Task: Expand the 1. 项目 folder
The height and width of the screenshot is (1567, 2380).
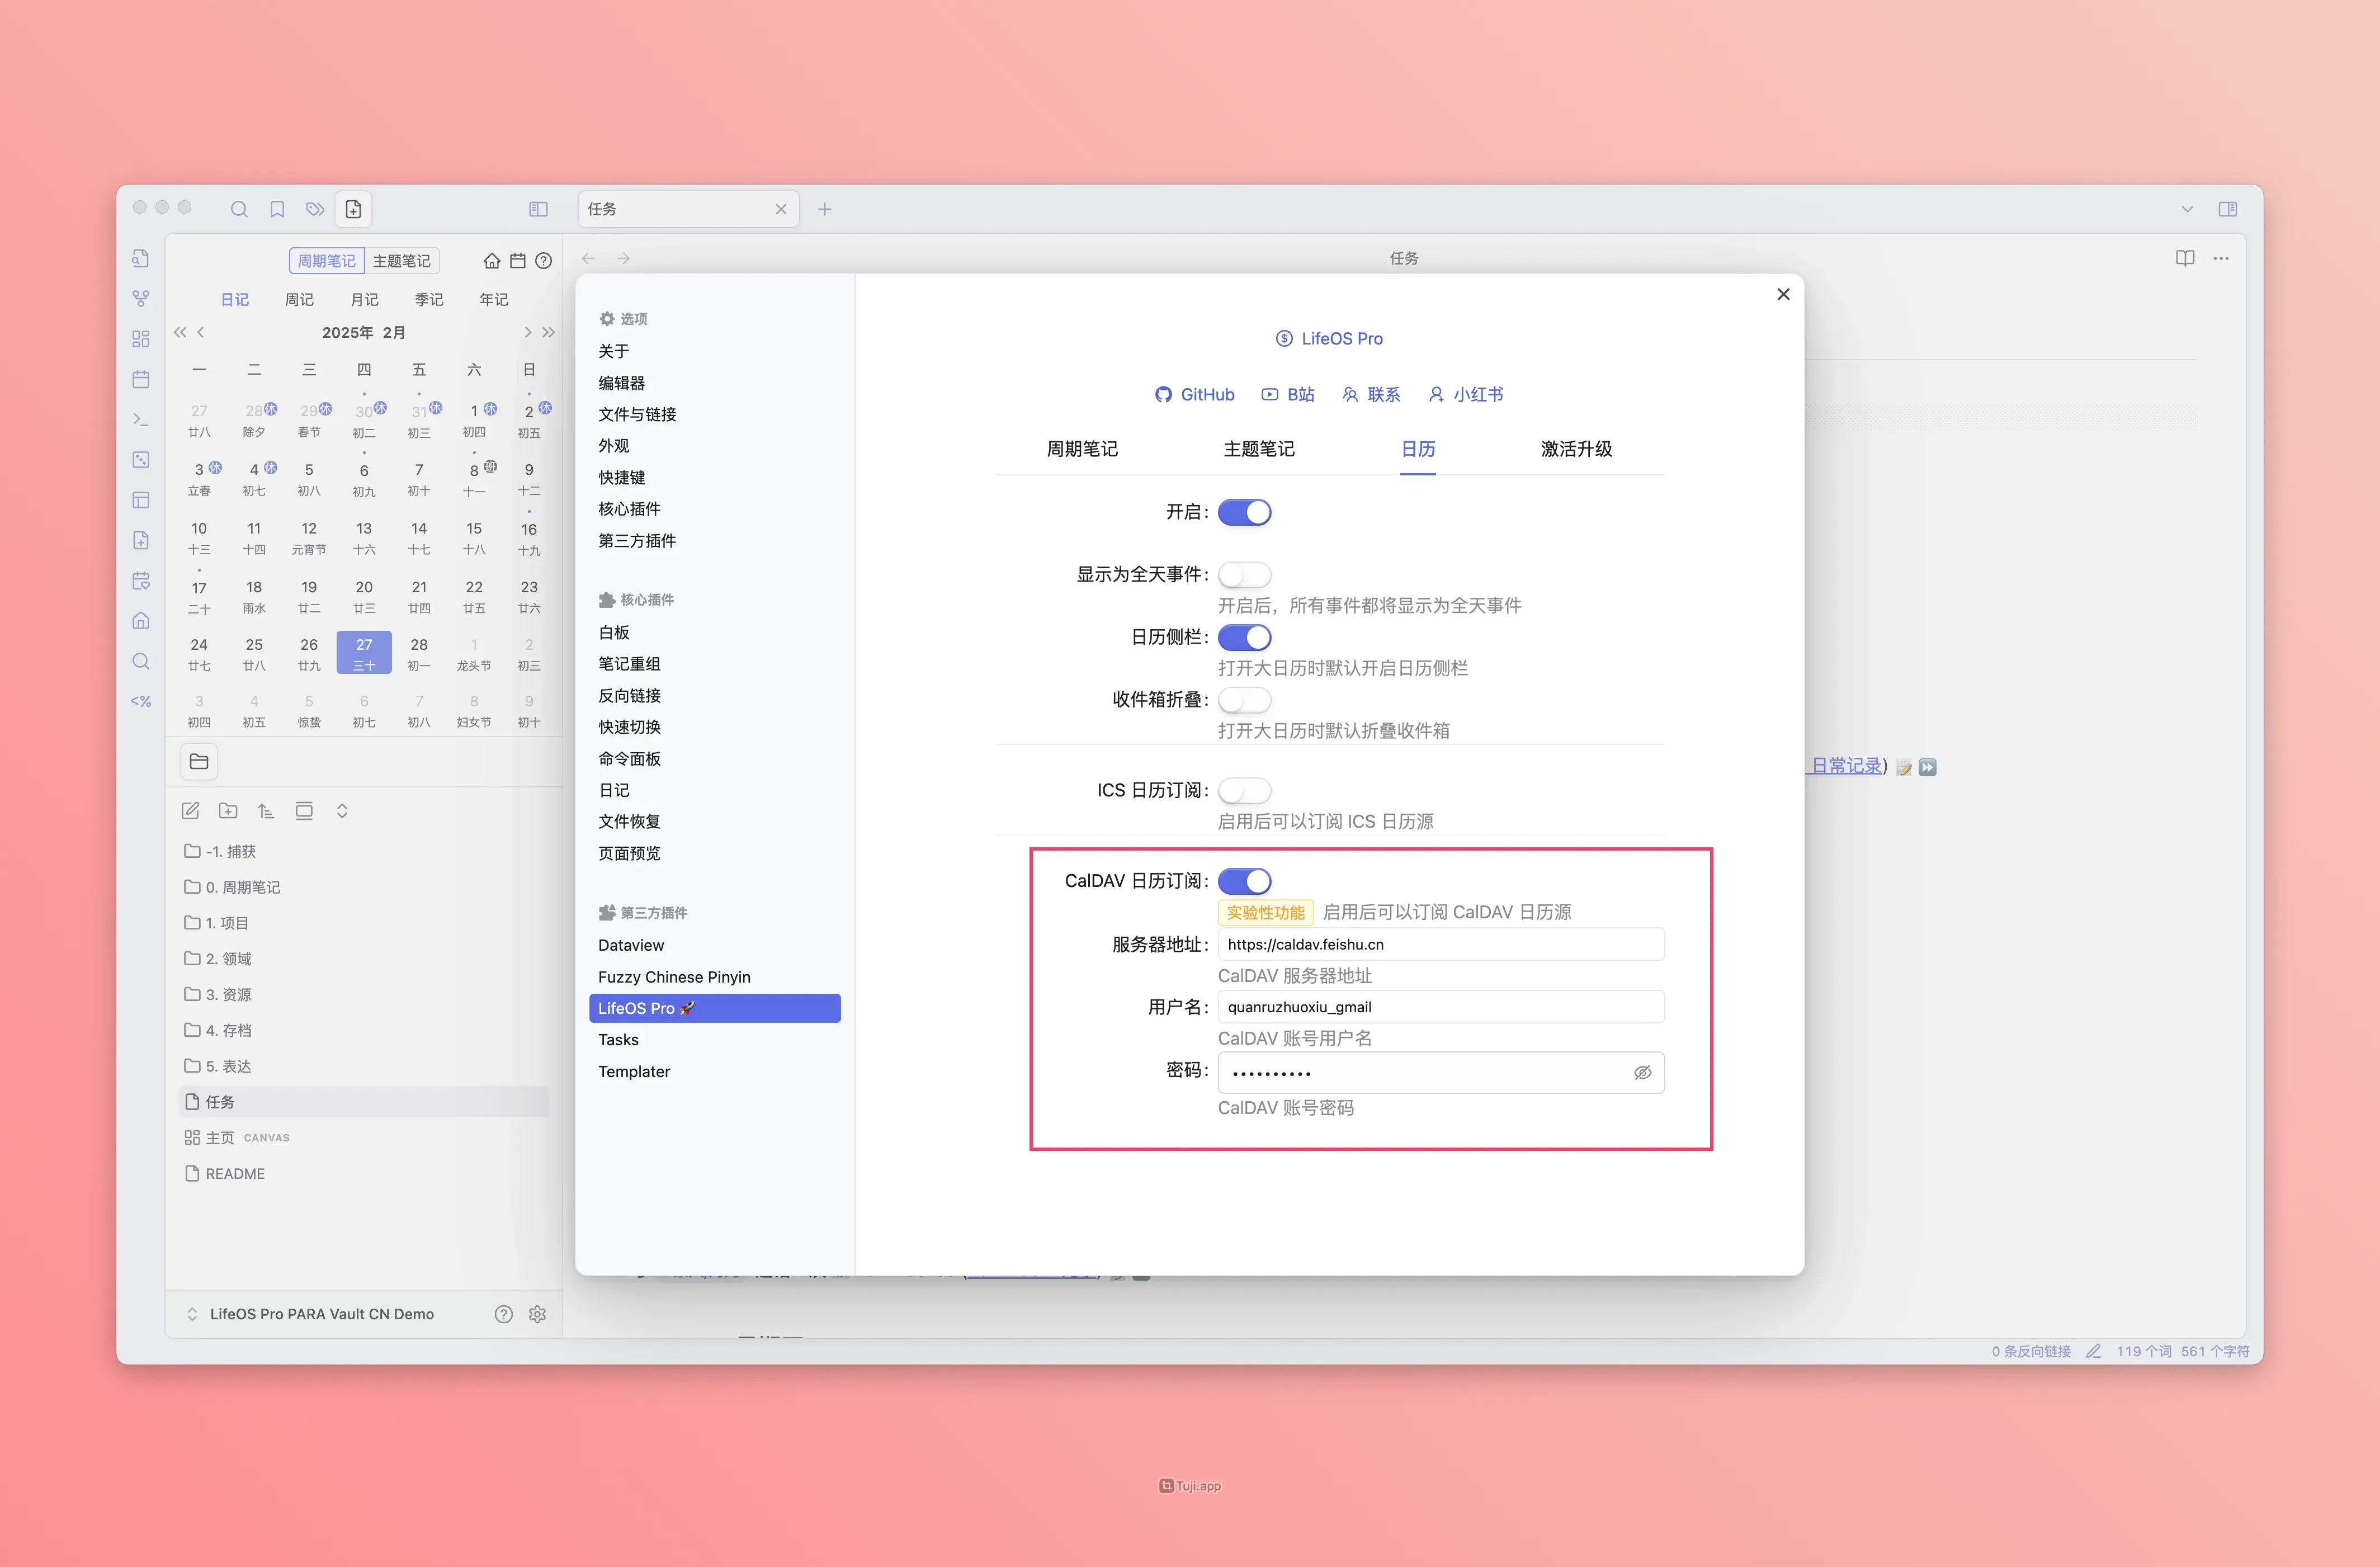Action: click(x=227, y=923)
